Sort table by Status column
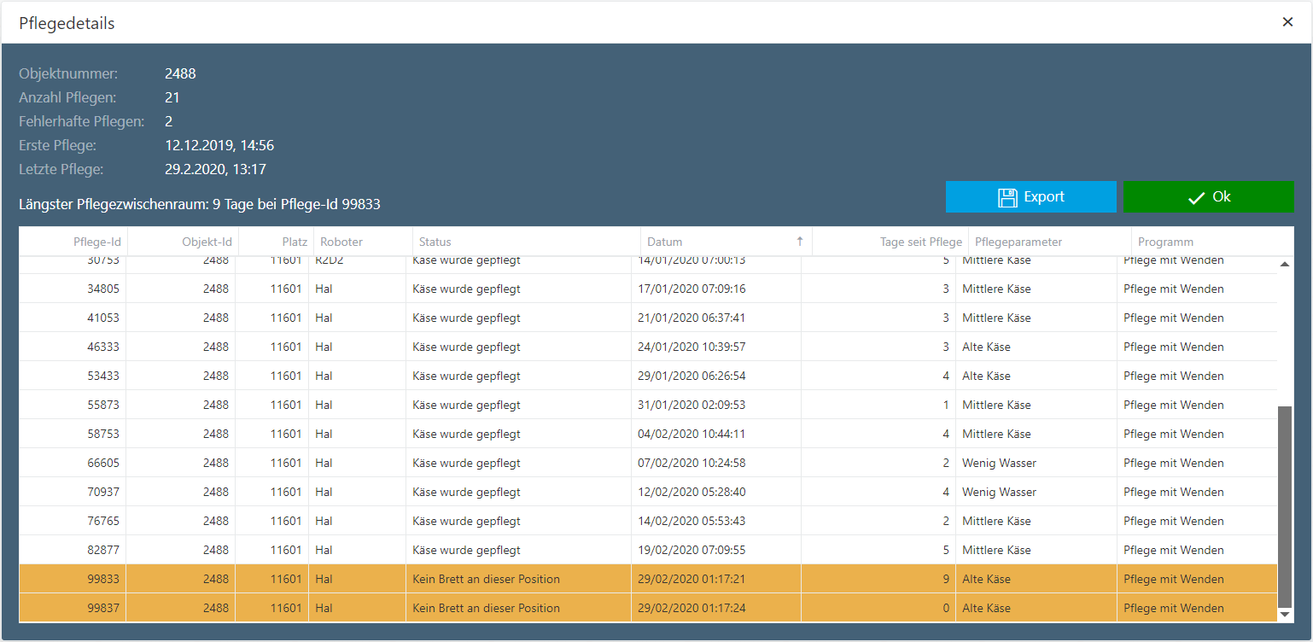The image size is (1313, 642). click(526, 242)
